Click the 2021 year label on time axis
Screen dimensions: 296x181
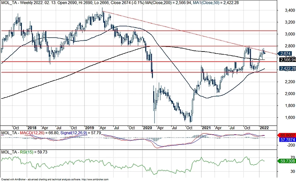pyautogui.click(x=206, y=128)
